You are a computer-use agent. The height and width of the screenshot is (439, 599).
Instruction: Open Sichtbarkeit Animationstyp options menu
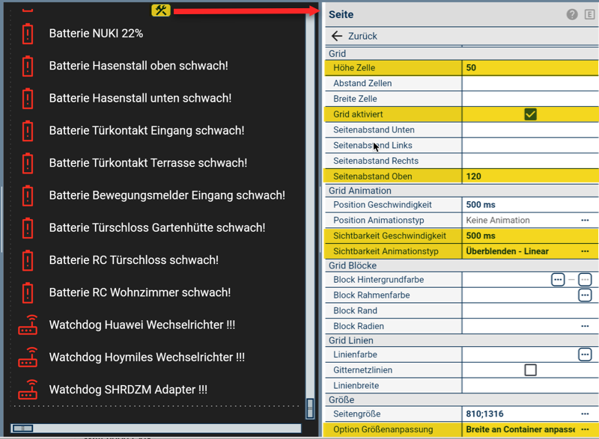tap(585, 251)
